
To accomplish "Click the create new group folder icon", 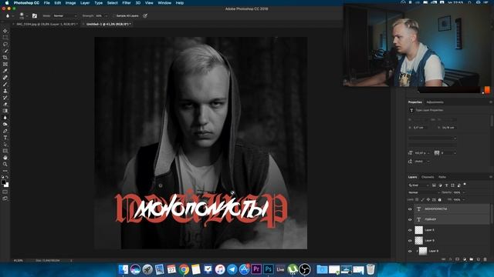I will [472, 259].
